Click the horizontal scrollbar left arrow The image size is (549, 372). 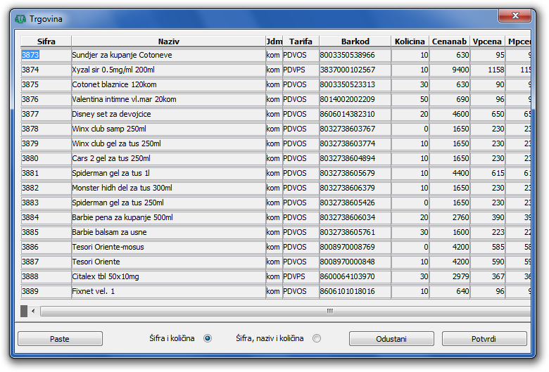click(33, 311)
